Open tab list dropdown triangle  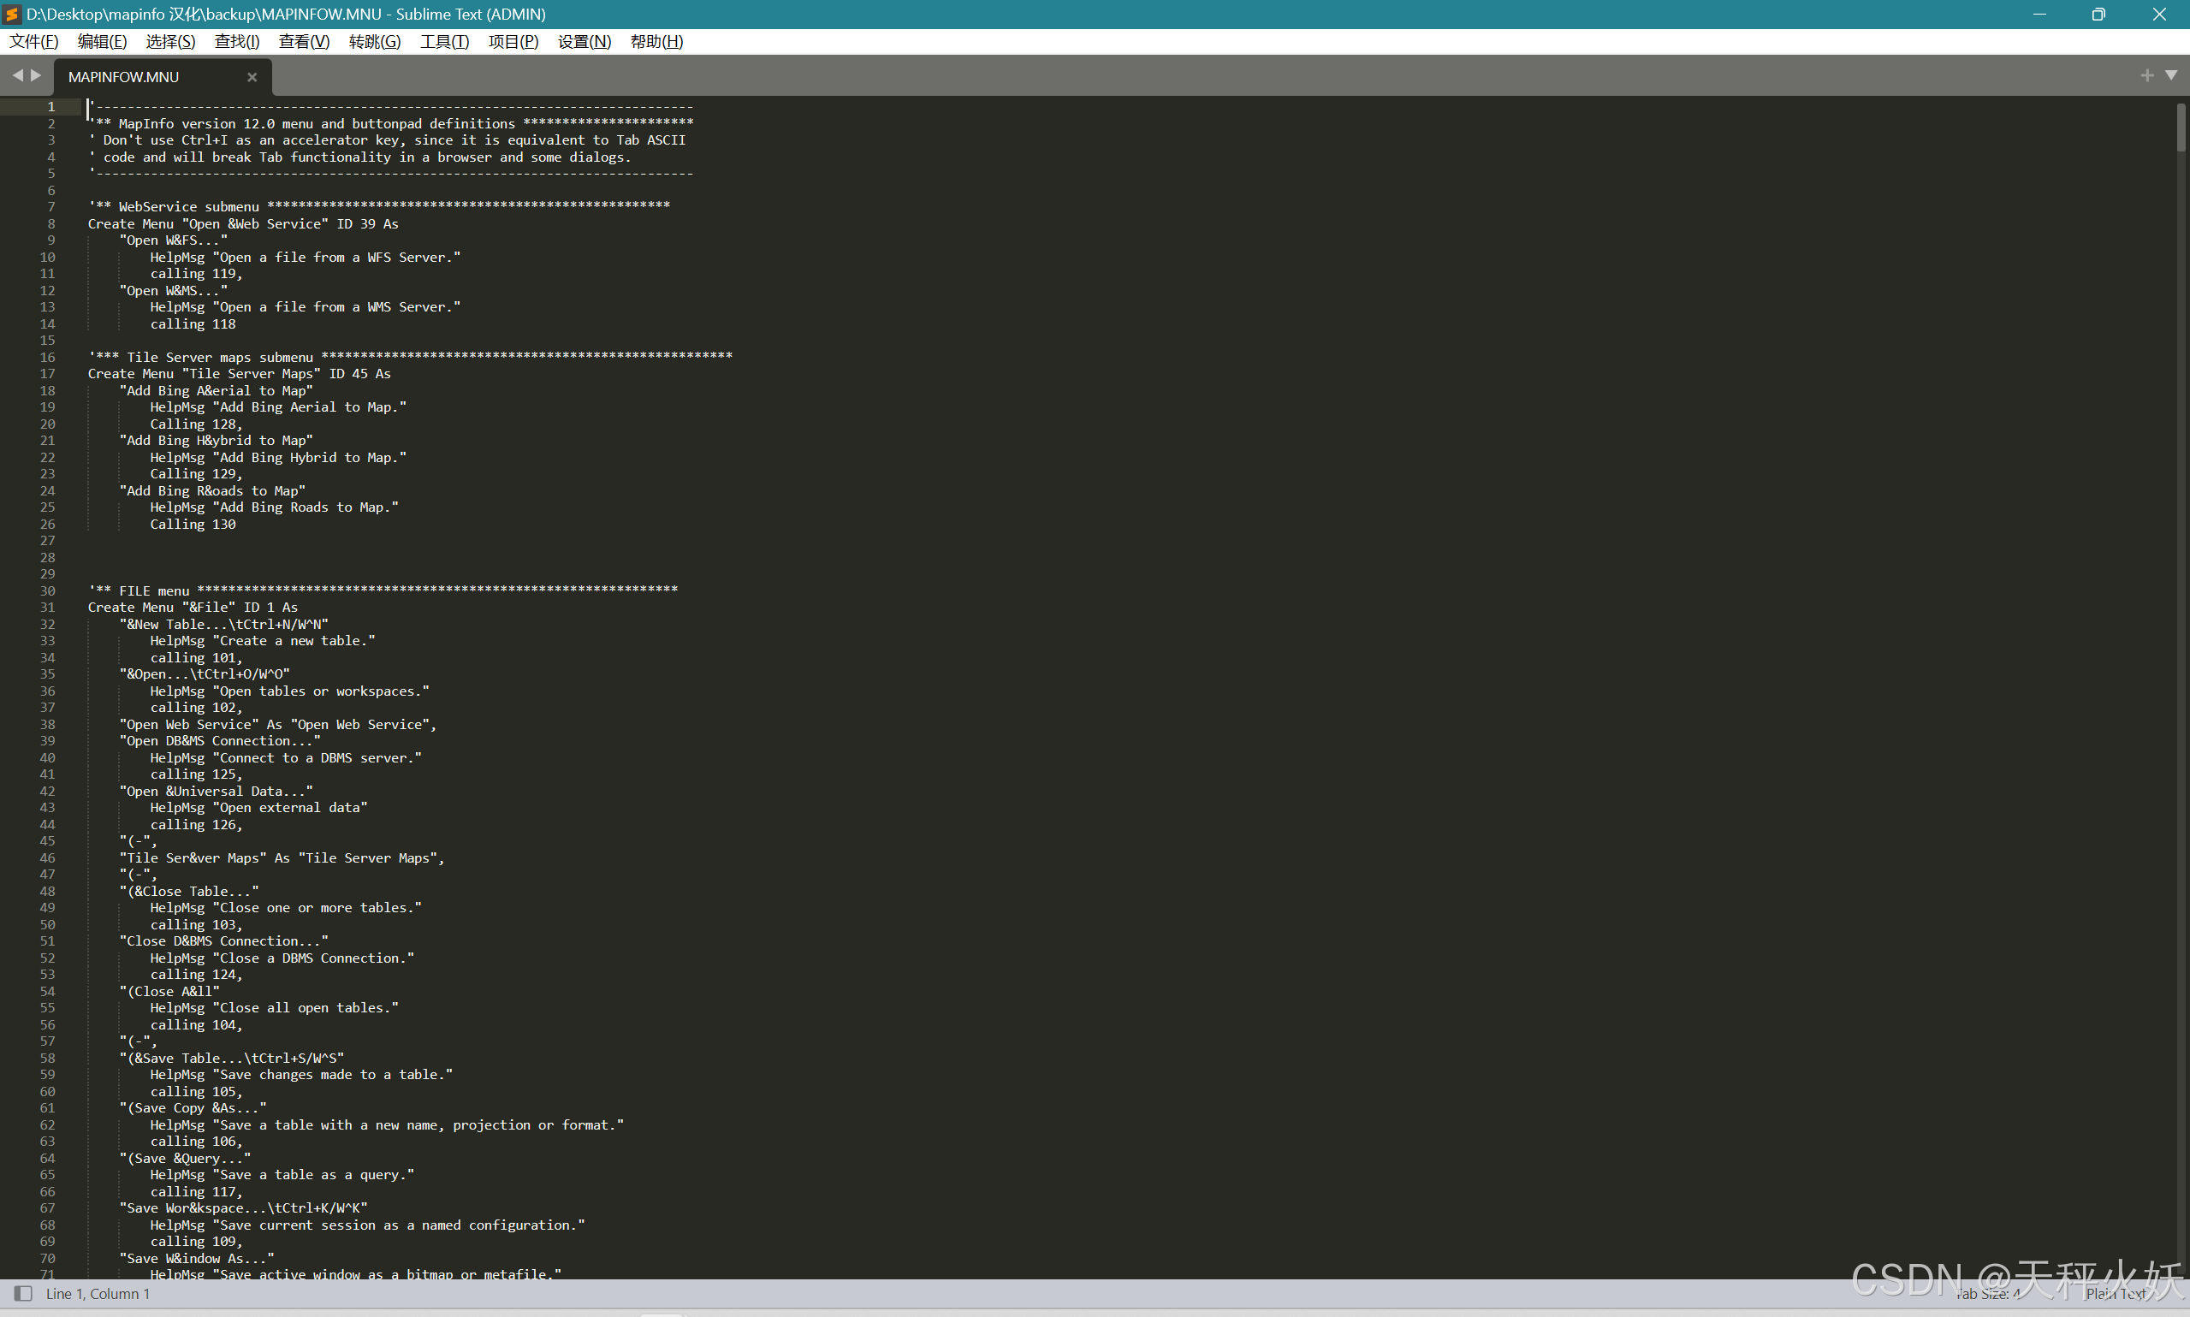coord(2170,75)
